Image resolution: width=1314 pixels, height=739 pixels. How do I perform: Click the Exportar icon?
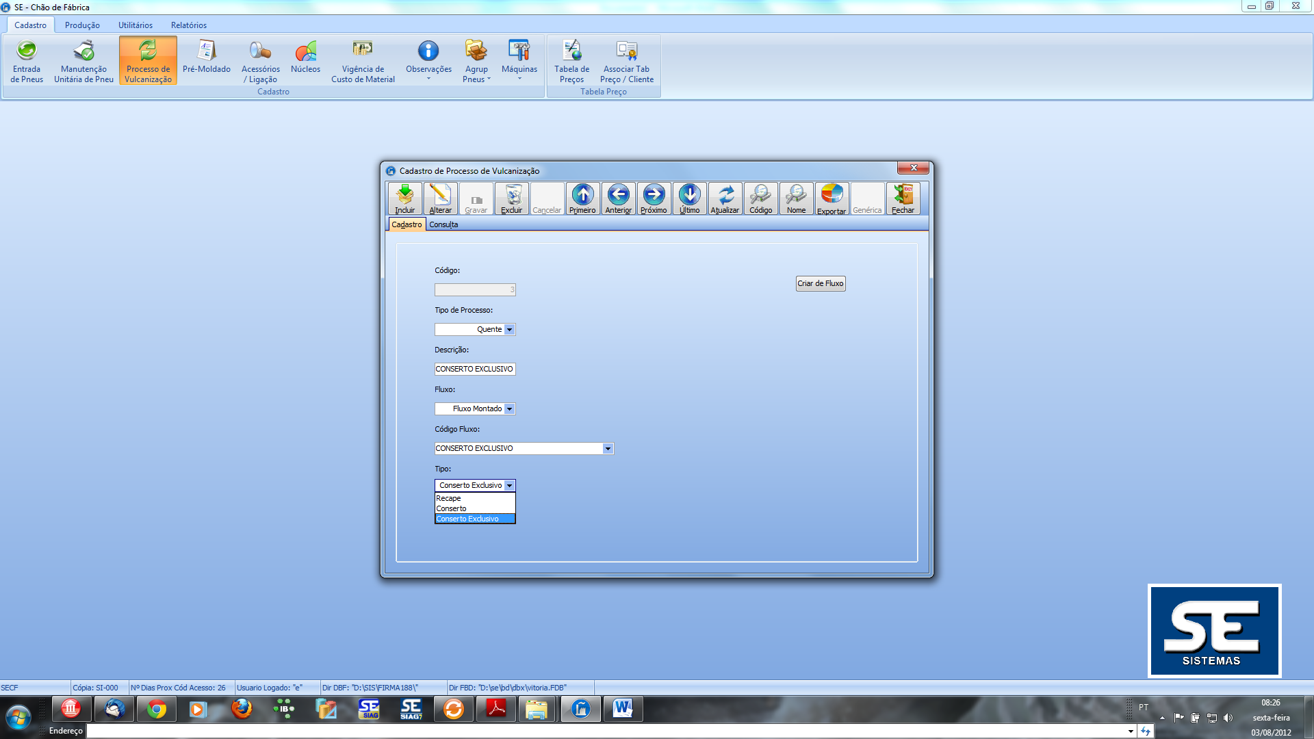(832, 198)
